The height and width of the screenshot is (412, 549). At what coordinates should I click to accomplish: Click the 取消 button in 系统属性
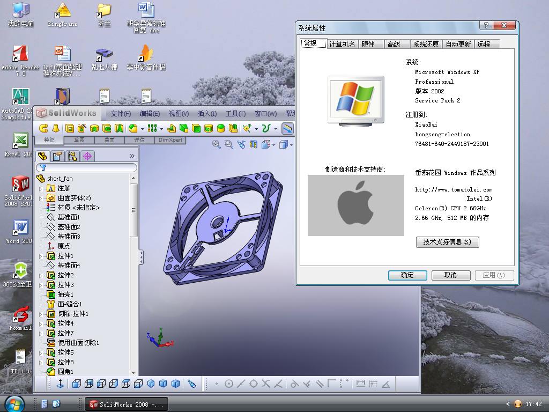coord(450,275)
